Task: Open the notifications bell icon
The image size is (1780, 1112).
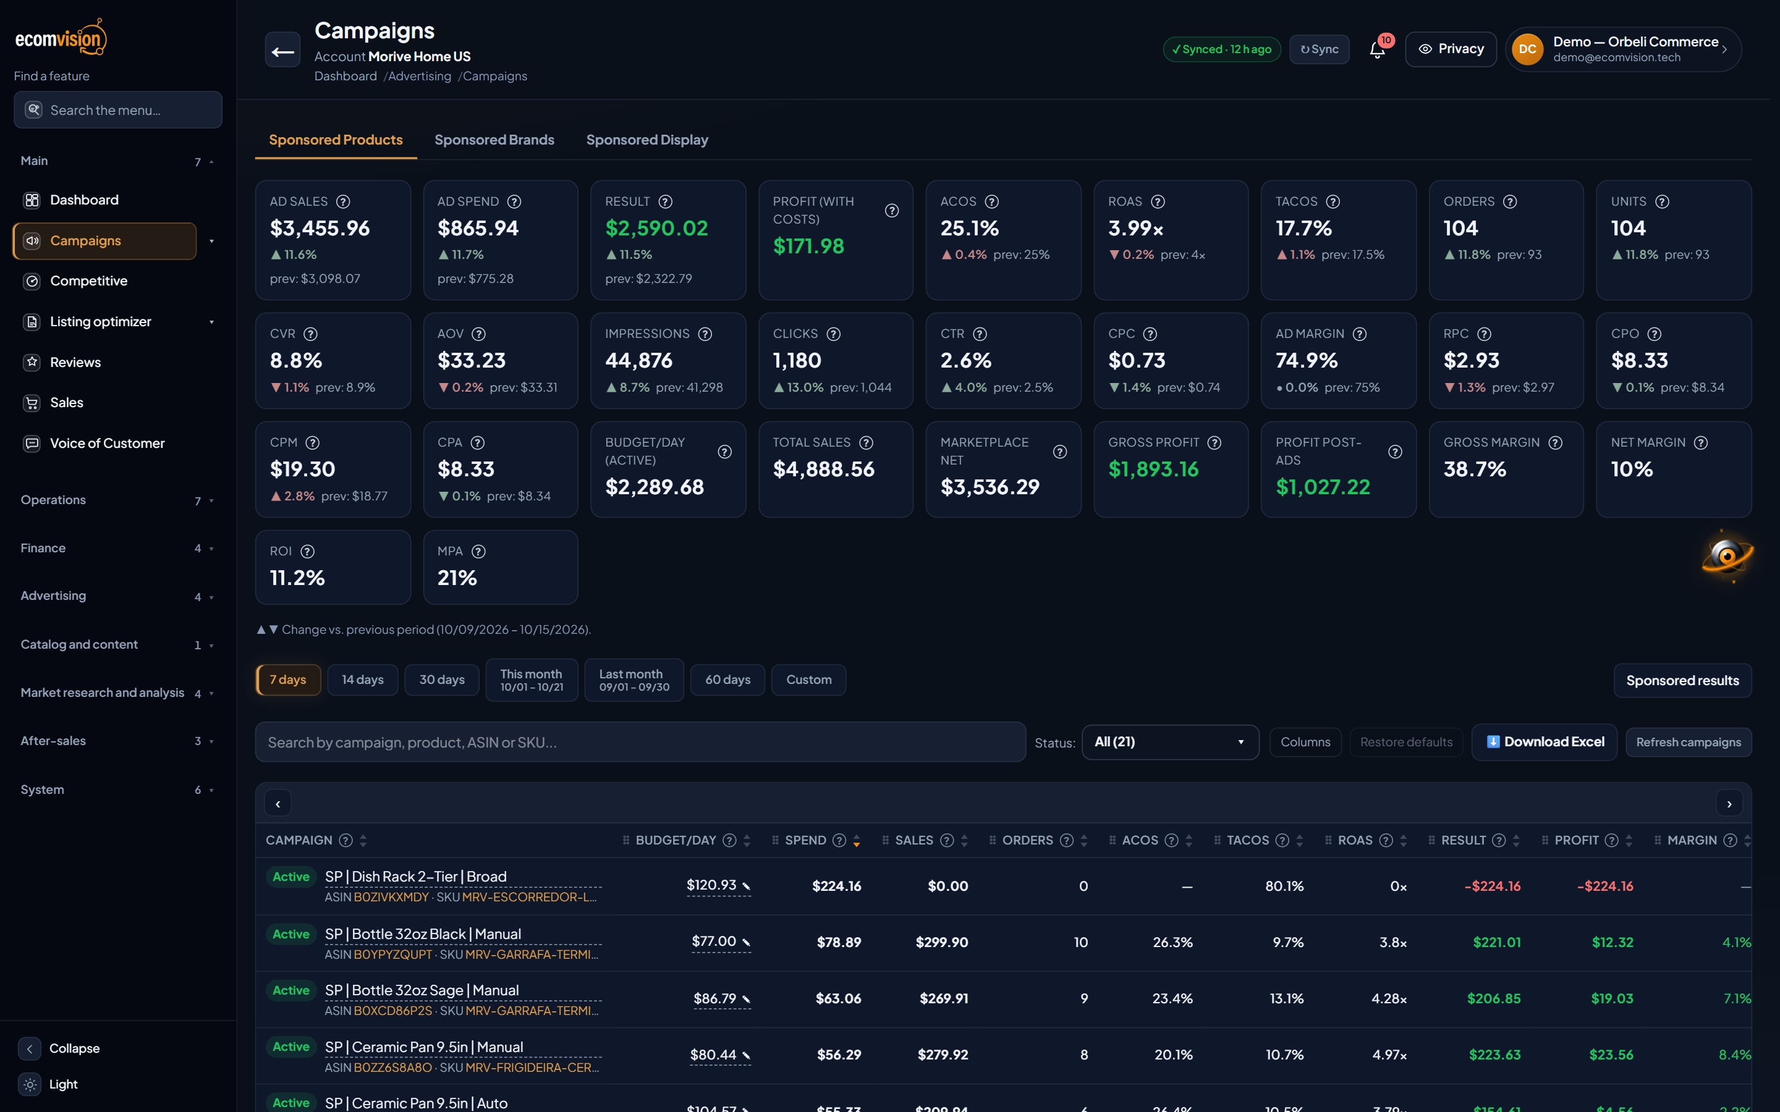Action: (1377, 49)
